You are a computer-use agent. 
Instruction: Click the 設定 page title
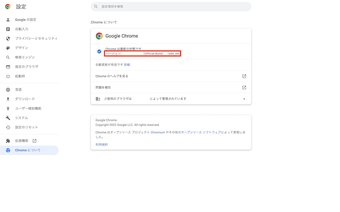[x=21, y=7]
